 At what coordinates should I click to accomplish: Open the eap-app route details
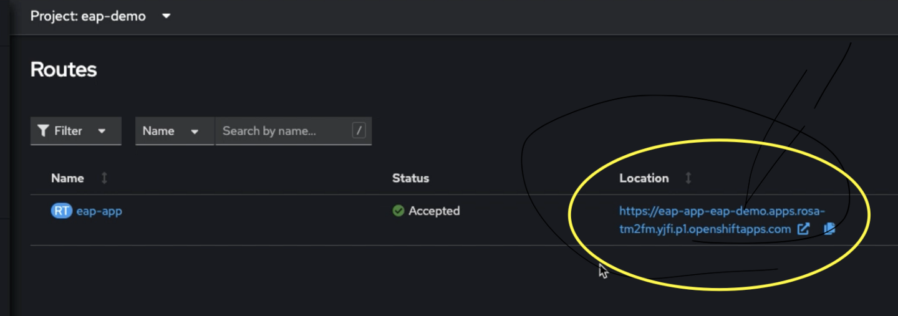click(99, 211)
